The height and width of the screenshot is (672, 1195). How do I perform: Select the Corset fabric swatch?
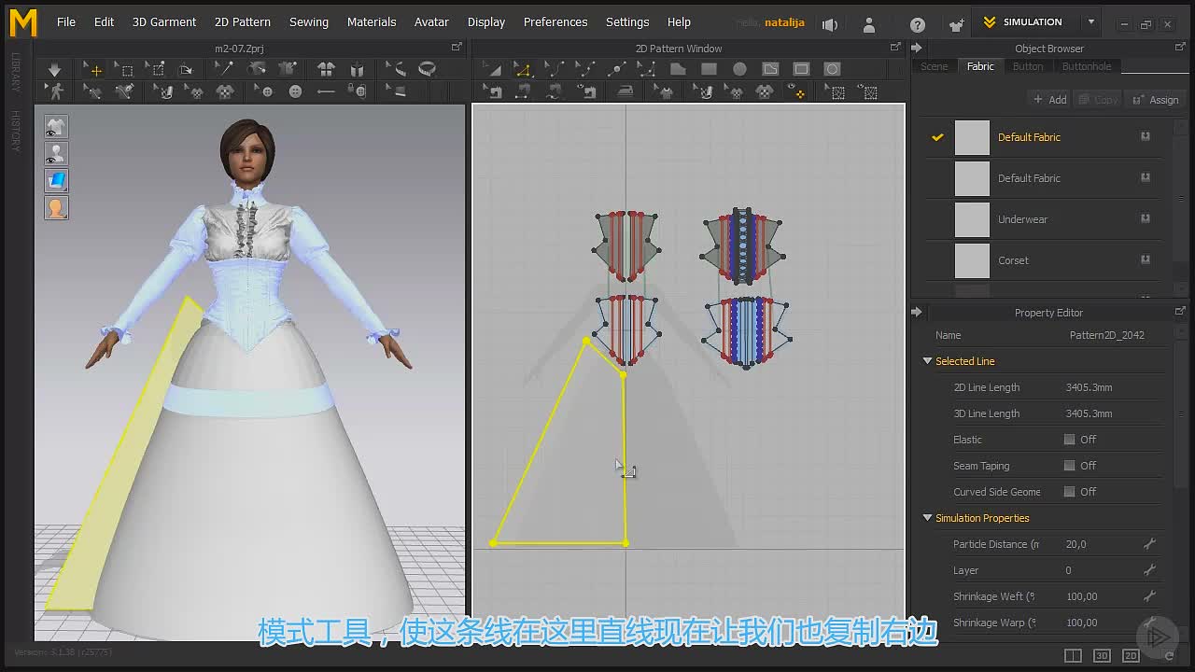click(x=972, y=260)
